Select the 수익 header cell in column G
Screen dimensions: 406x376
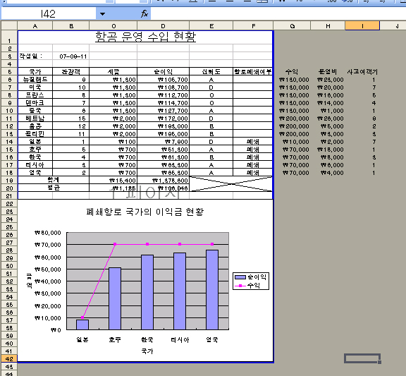point(292,71)
